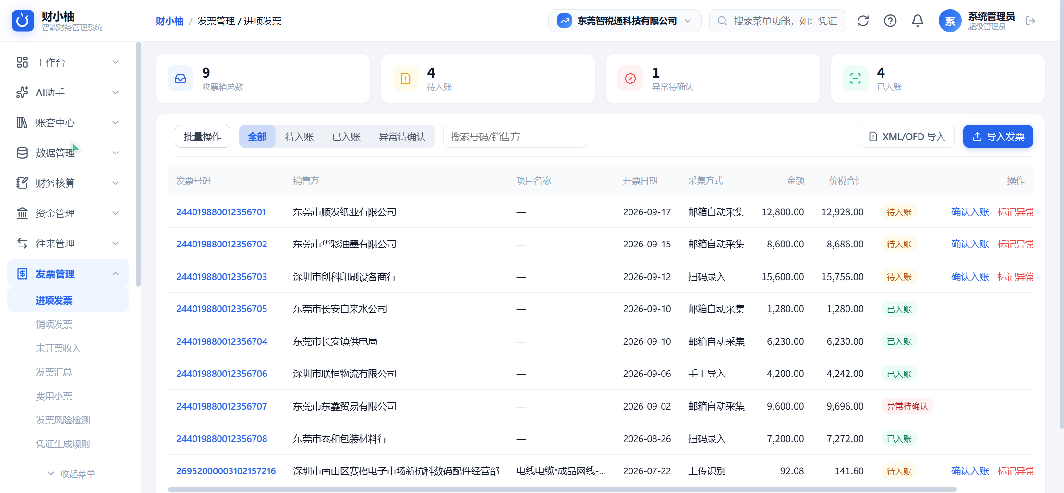Expand the 工作台 menu chevron
The image size is (1064, 493).
click(115, 62)
